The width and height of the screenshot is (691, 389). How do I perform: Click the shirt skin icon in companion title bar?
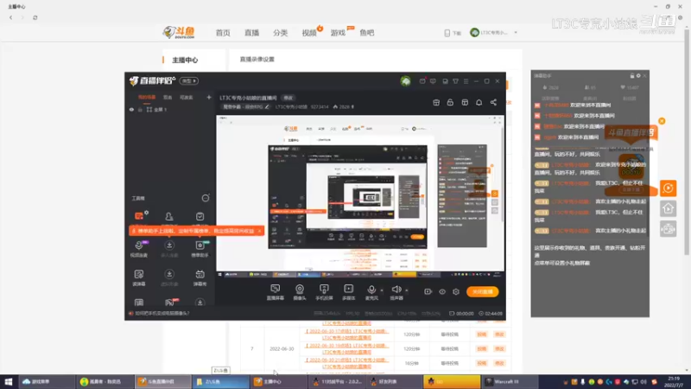[456, 81]
